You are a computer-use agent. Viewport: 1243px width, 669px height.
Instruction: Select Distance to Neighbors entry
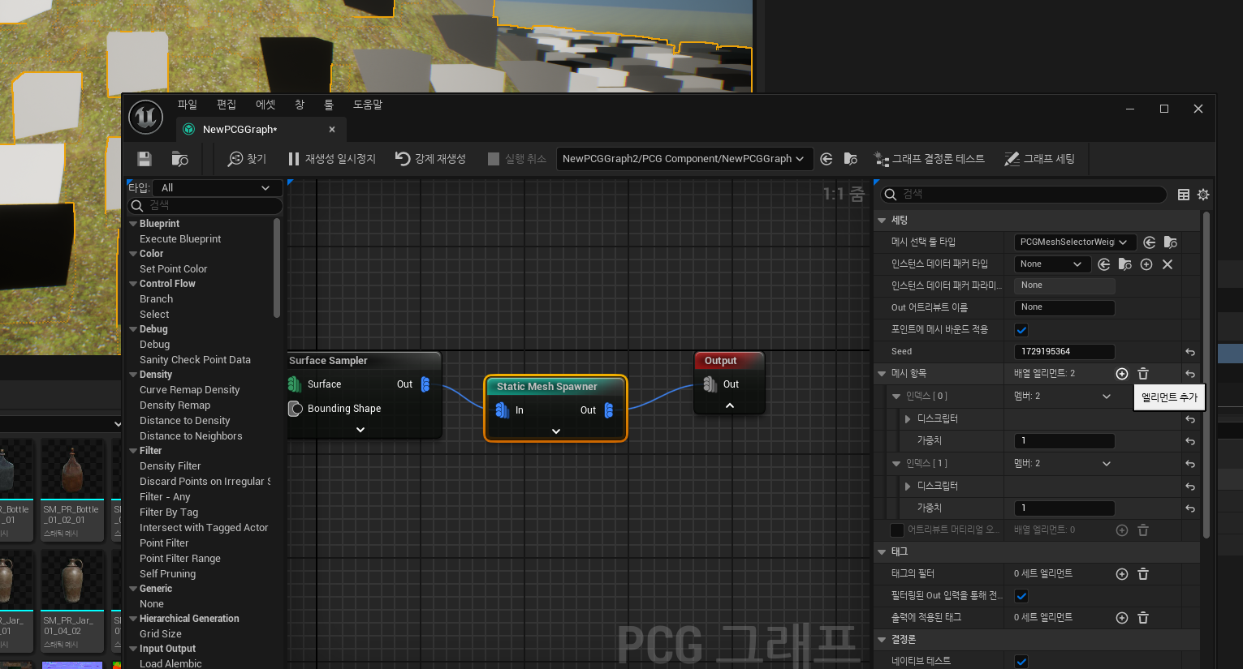(191, 436)
